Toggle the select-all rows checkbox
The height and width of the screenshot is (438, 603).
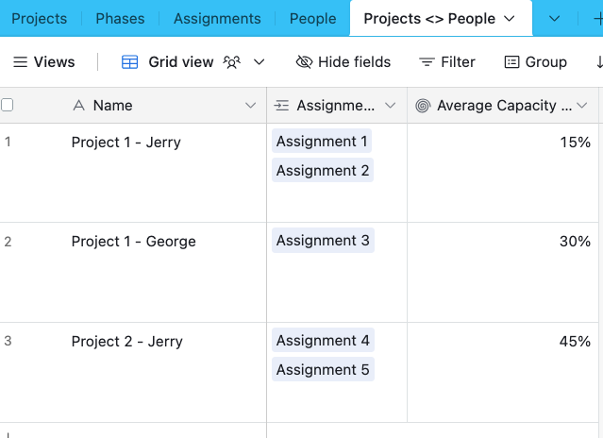pyautogui.click(x=8, y=106)
